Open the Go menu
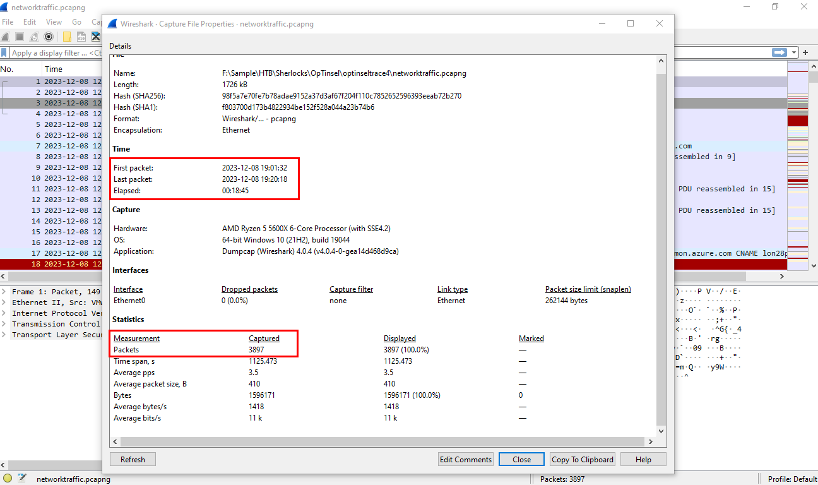 pyautogui.click(x=77, y=22)
